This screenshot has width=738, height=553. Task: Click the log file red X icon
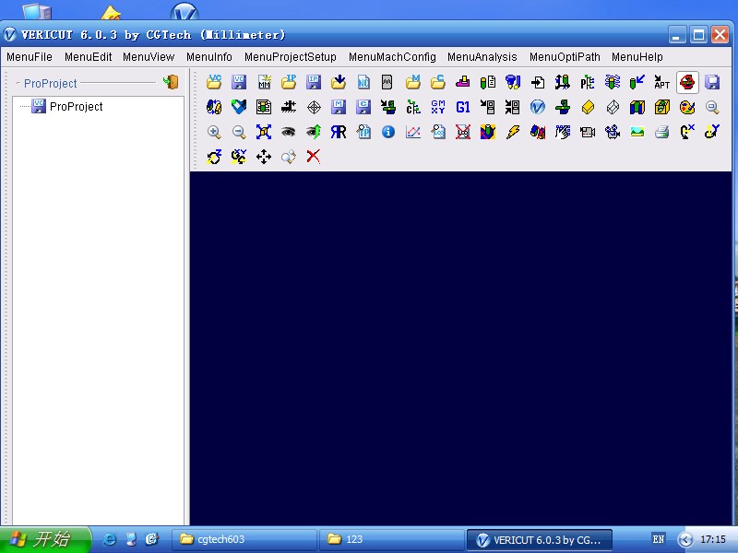463,132
